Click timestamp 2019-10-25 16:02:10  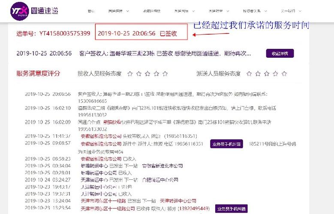coord(48,108)
